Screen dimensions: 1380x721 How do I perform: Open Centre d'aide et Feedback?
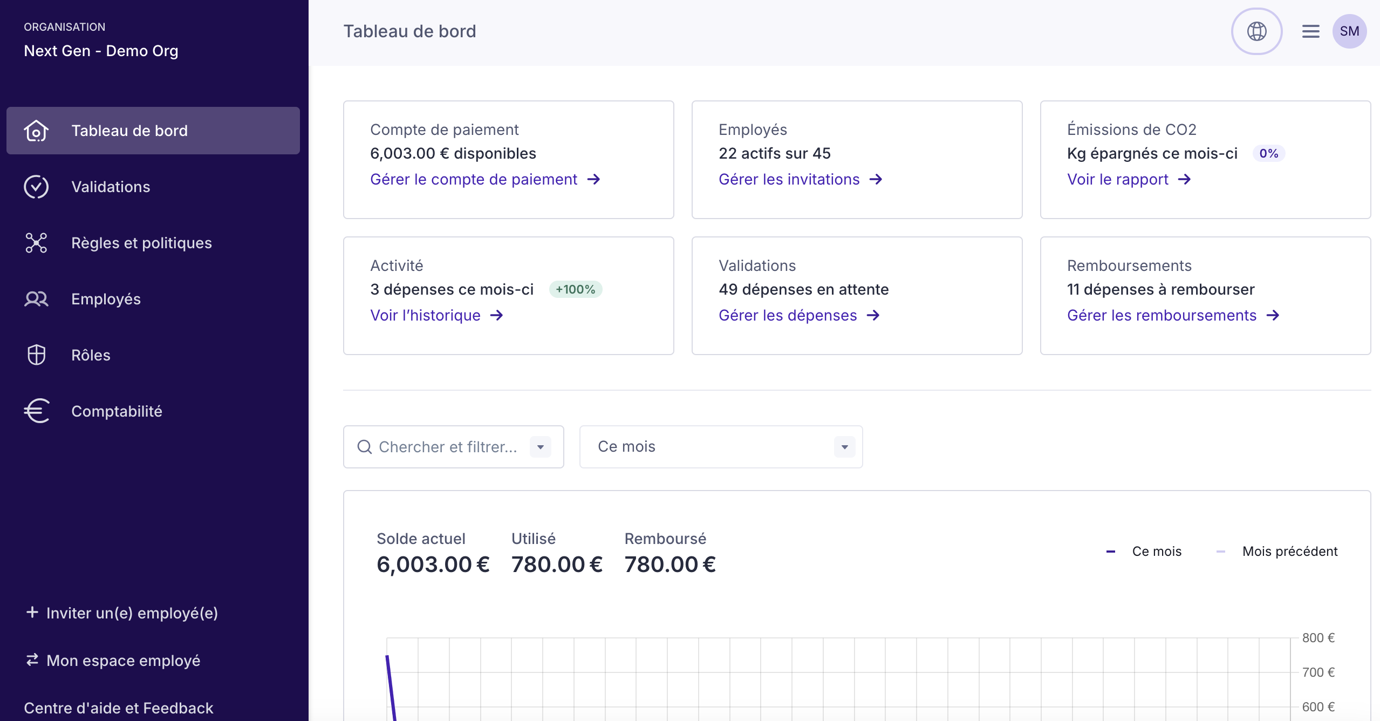[119, 708]
